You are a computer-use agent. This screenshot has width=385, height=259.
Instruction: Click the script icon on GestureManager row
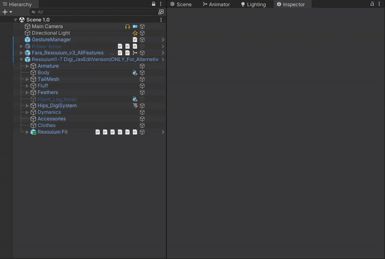tap(135, 40)
